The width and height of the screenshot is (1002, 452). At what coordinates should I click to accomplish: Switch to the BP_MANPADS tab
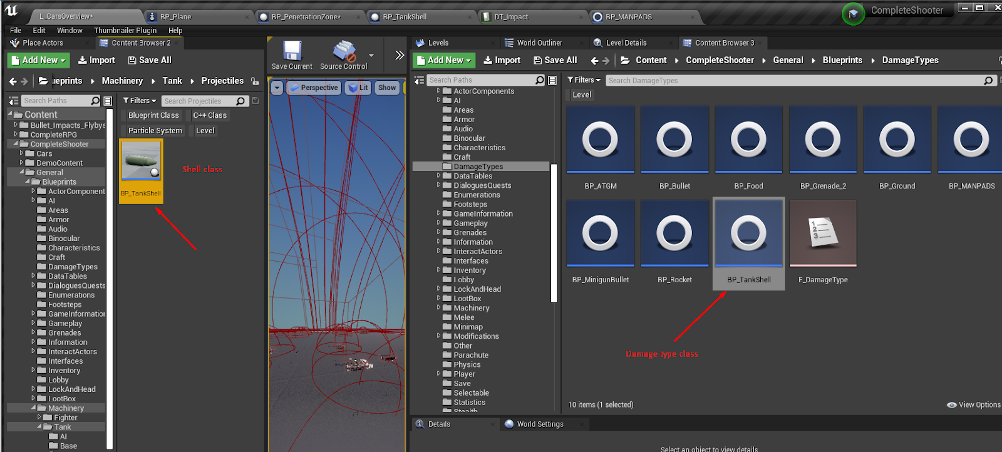628,17
